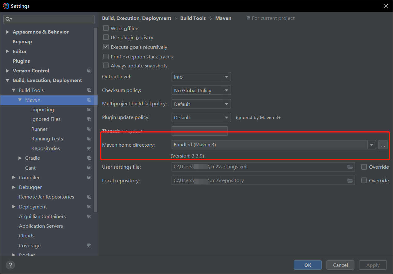Click the IntelliJ IDEA logo in the title bar
The height and width of the screenshot is (274, 393).
coord(6,6)
